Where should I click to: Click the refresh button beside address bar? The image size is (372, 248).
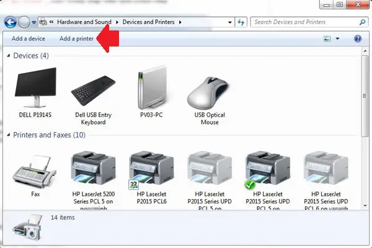point(241,22)
